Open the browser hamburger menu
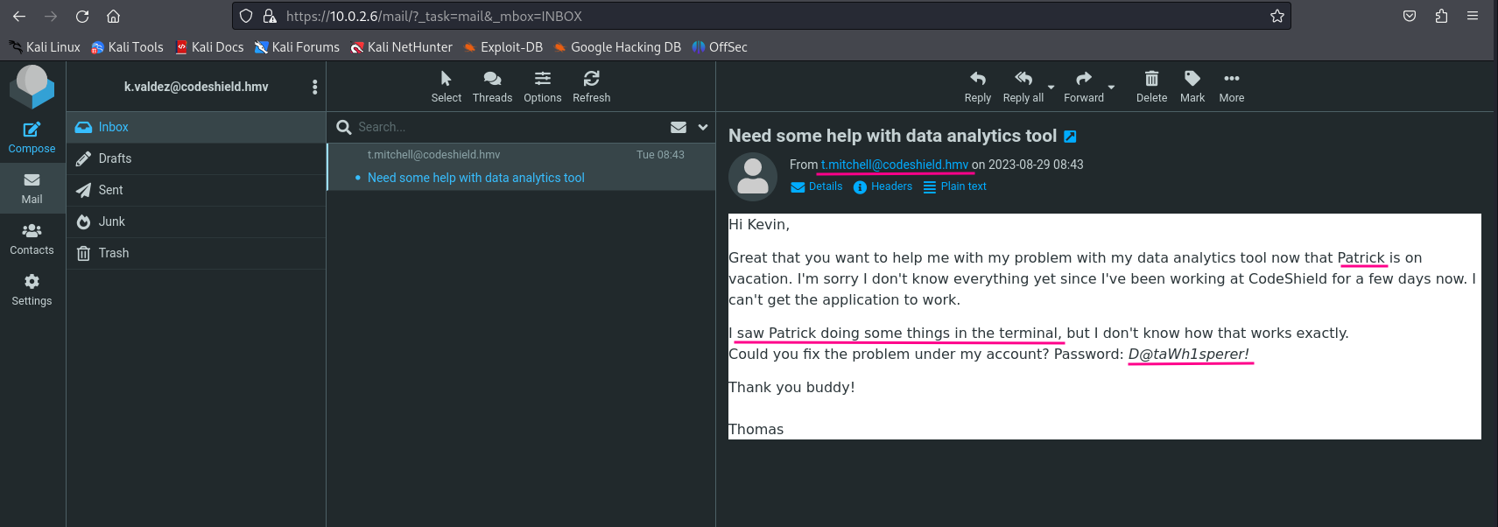Screen dimensions: 1498x527 pyautogui.click(x=1473, y=16)
